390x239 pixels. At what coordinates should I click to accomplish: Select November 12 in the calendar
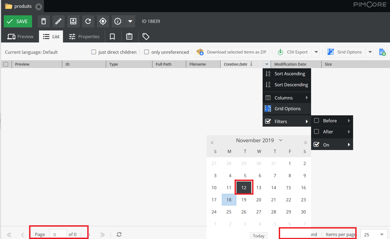pyautogui.click(x=244, y=187)
